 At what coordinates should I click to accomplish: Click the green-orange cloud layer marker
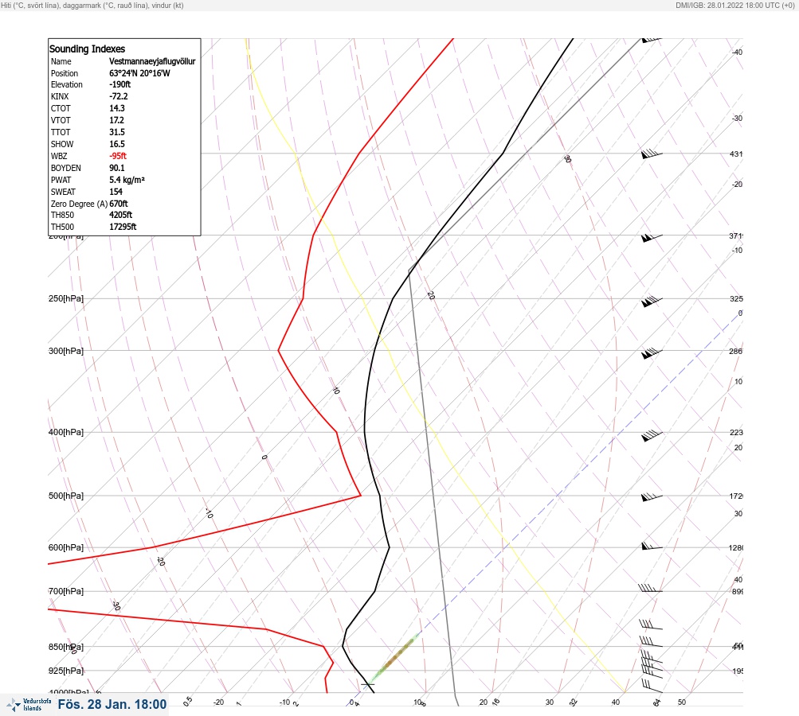pos(395,657)
